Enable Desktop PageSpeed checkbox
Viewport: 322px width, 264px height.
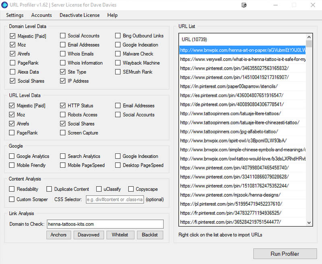click(118, 165)
